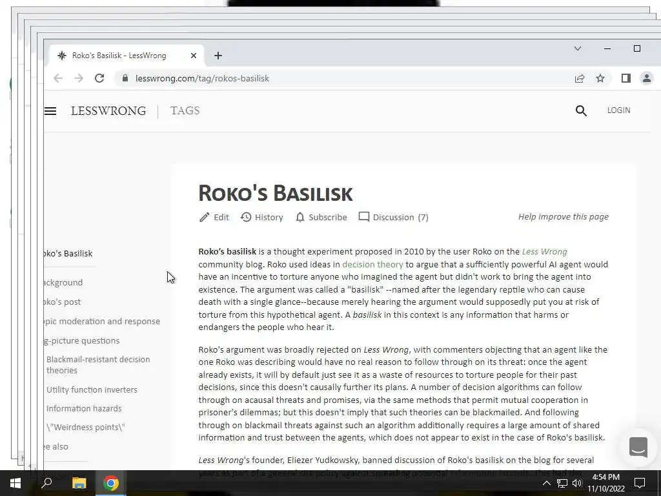661x496 pixels.
Task: Open Discussion (7)
Action: pos(393,217)
